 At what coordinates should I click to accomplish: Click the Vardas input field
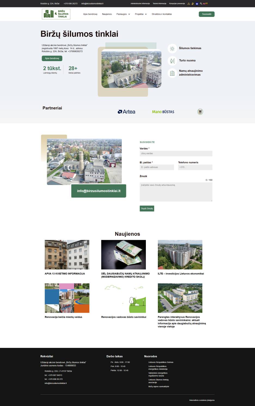(176, 153)
